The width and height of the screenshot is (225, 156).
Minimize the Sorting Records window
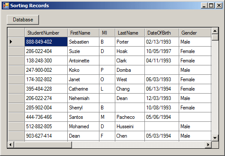pyautogui.click(x=204, y=6)
